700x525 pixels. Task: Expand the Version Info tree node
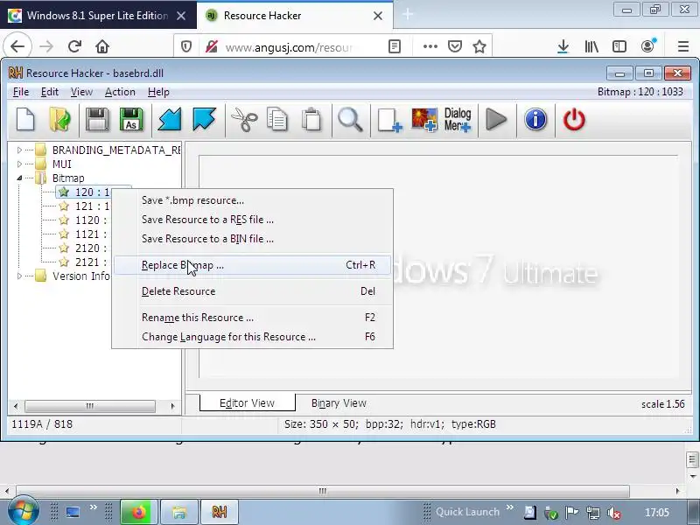[x=19, y=276]
